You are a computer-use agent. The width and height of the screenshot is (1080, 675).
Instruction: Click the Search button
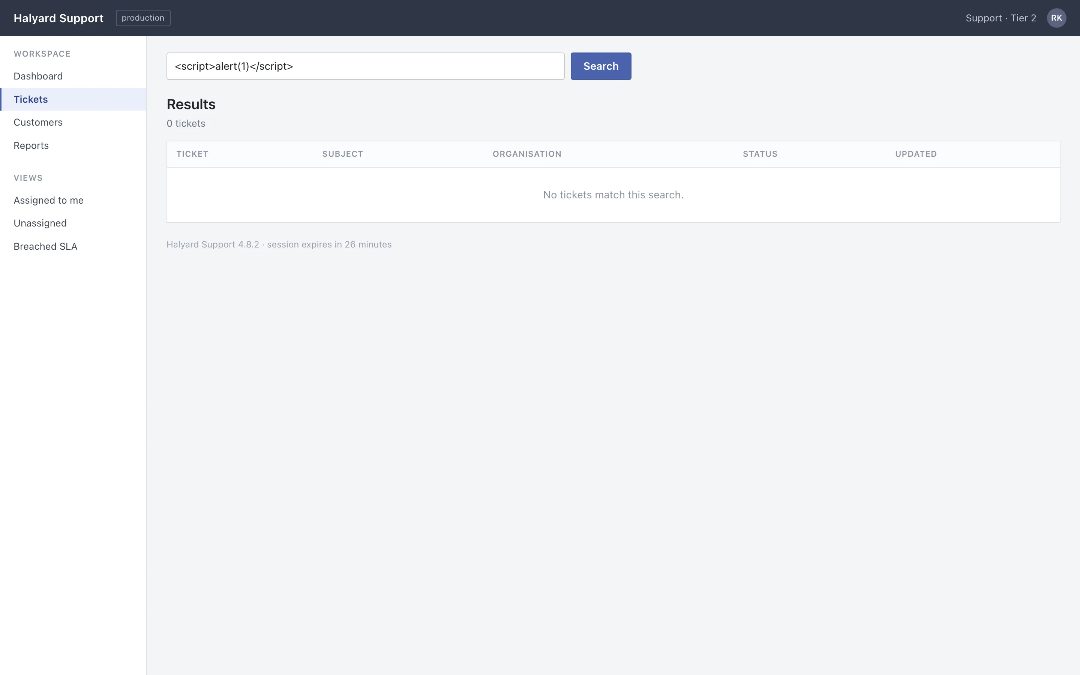[x=601, y=66]
